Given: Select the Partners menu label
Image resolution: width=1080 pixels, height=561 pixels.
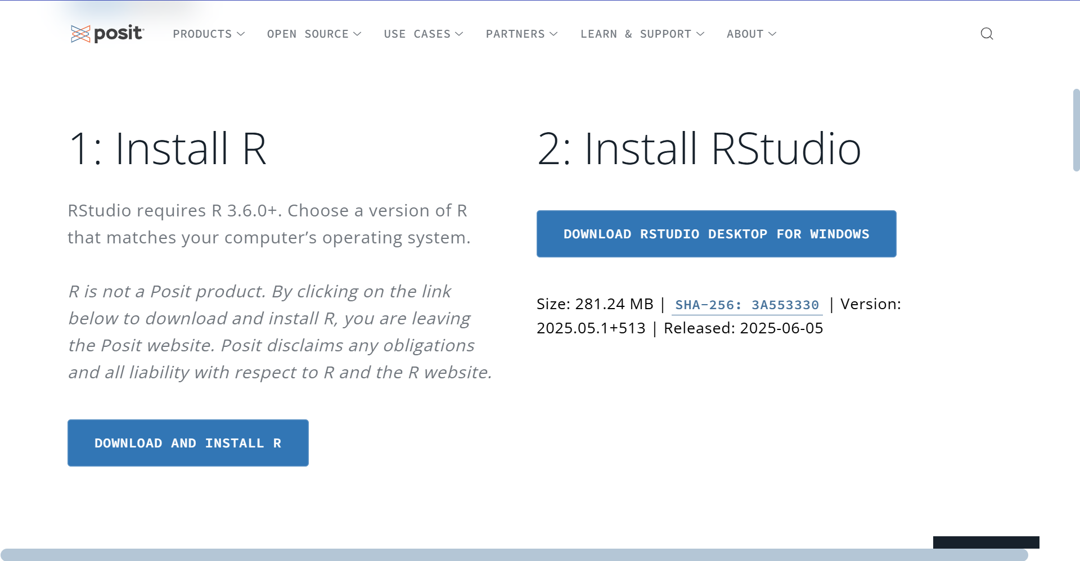Looking at the screenshot, I should [515, 34].
